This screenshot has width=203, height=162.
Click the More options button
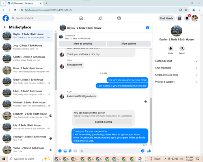pos(129,44)
